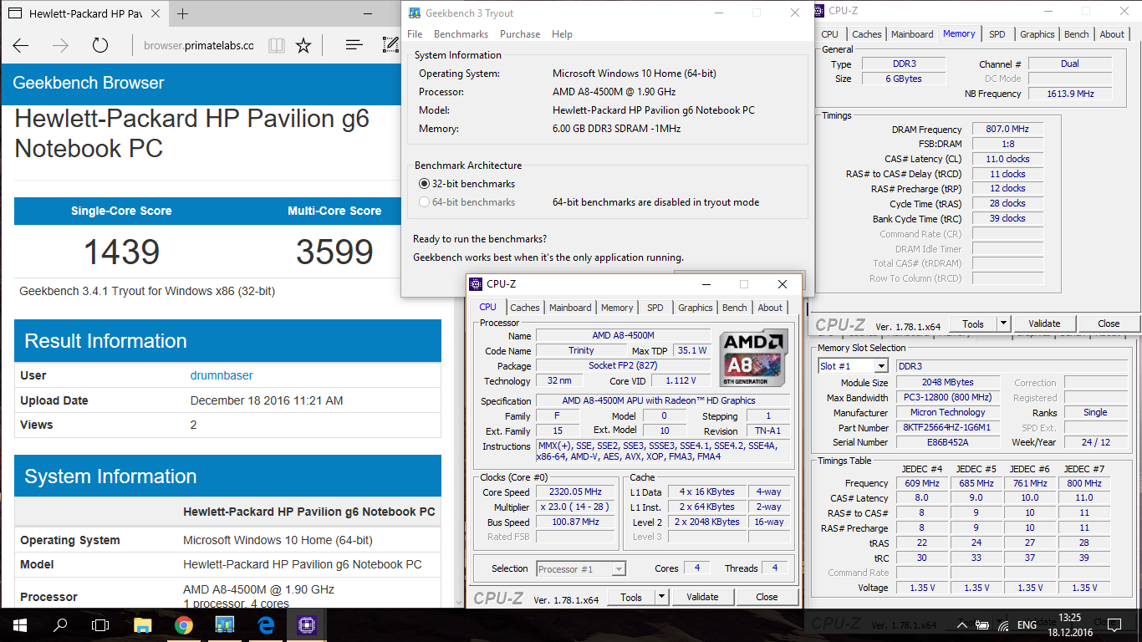The image size is (1142, 642).
Task: Launch File Explorer from the taskbar
Action: [143, 624]
